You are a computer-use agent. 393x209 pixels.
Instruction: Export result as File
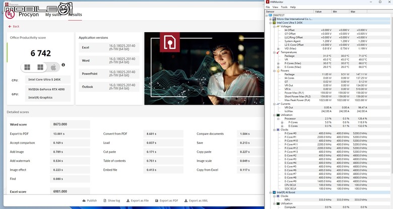tap(138, 200)
